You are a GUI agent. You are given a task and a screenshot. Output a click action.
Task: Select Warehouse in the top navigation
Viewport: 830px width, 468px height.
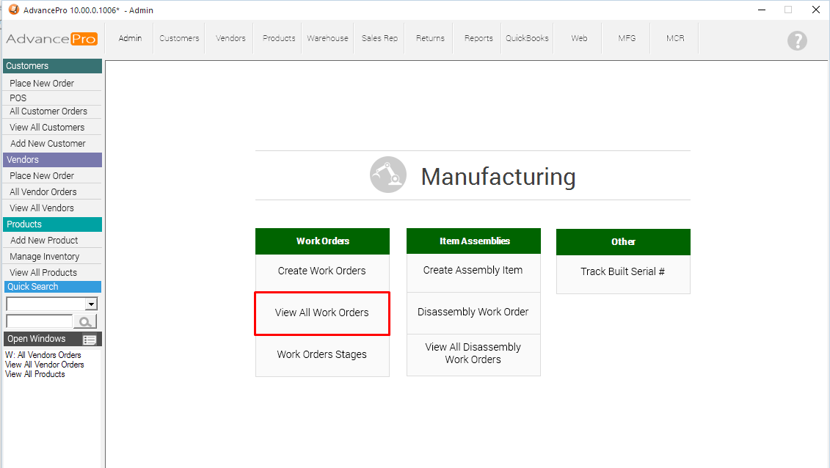327,38
